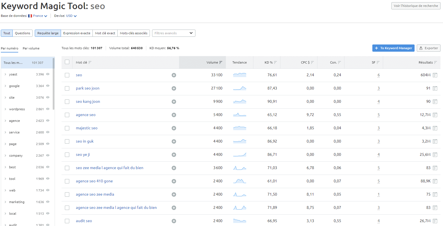Image resolution: width=443 pixels, height=226 pixels.
Task: Open SERP icon for 'agence seo' row
Action: tap(435, 115)
